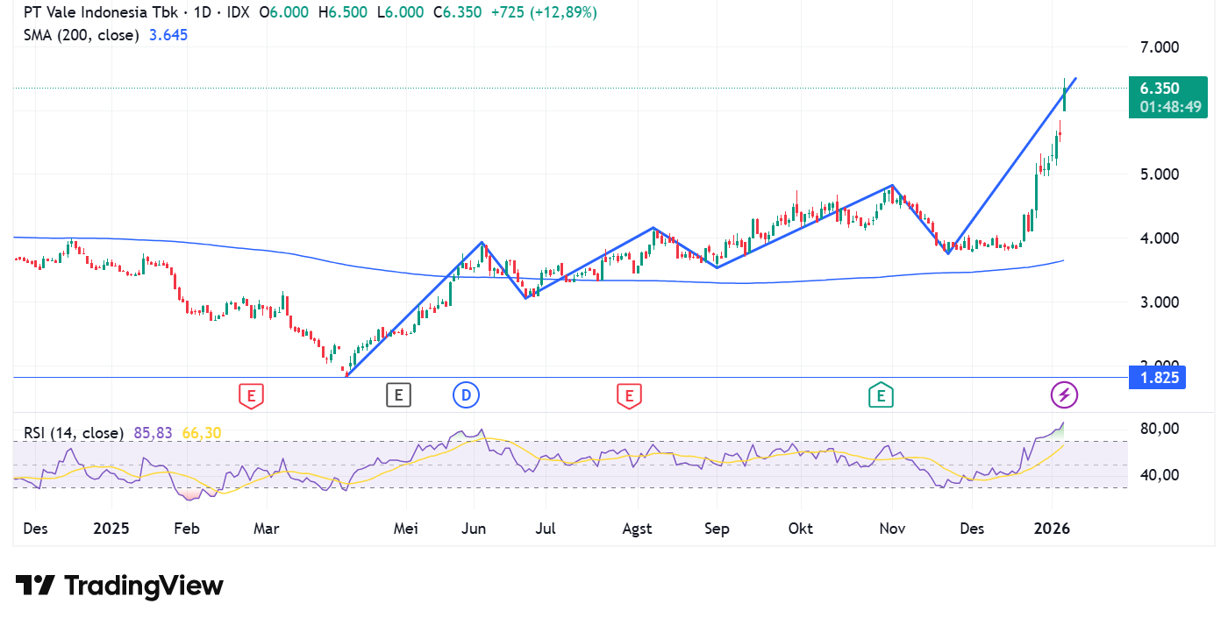
Task: Click the 2026 label on time axis
Action: click(1051, 529)
